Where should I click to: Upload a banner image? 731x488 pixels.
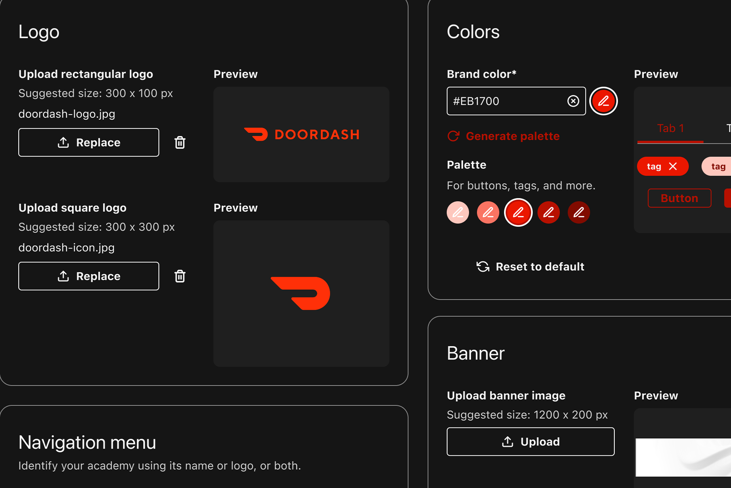click(x=531, y=442)
